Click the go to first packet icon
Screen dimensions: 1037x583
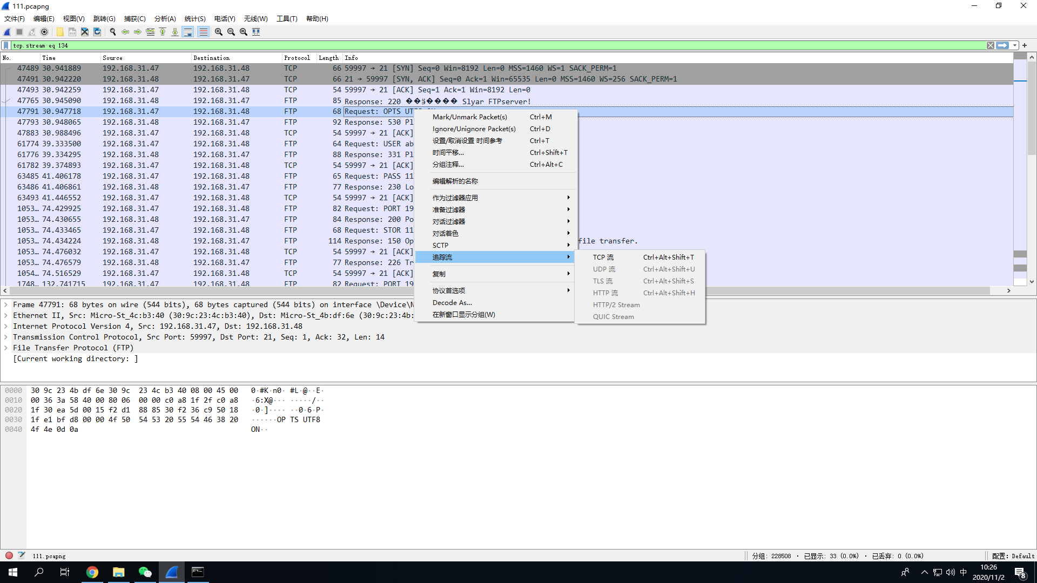pyautogui.click(x=163, y=32)
